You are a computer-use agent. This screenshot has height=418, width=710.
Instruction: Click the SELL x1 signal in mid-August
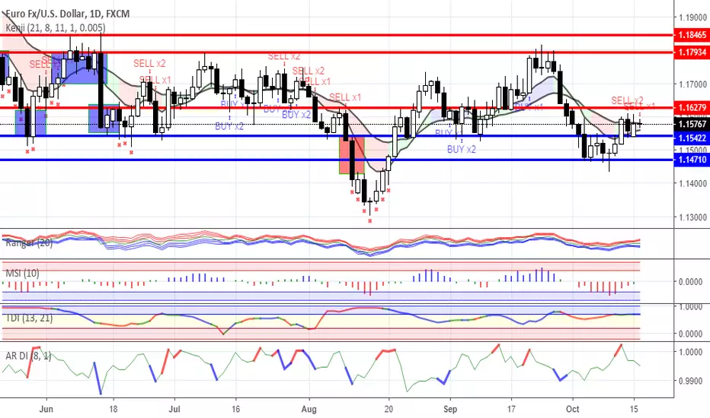coord(345,97)
